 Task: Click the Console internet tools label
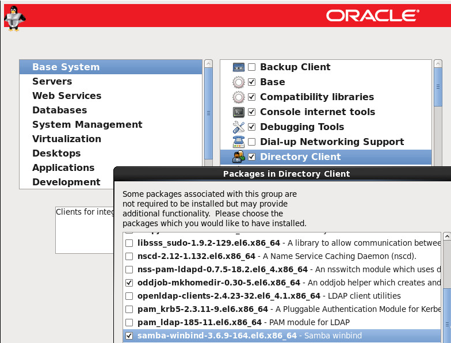tap(318, 112)
